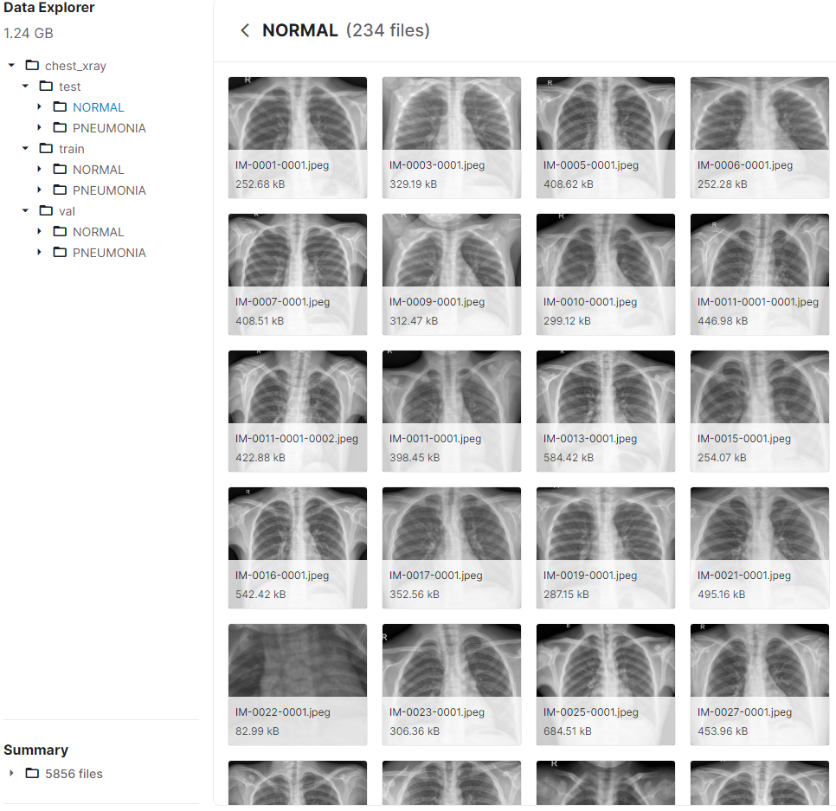Viewport: 836px width, 811px height.
Task: Click the NORMAL heading title
Action: (x=300, y=30)
